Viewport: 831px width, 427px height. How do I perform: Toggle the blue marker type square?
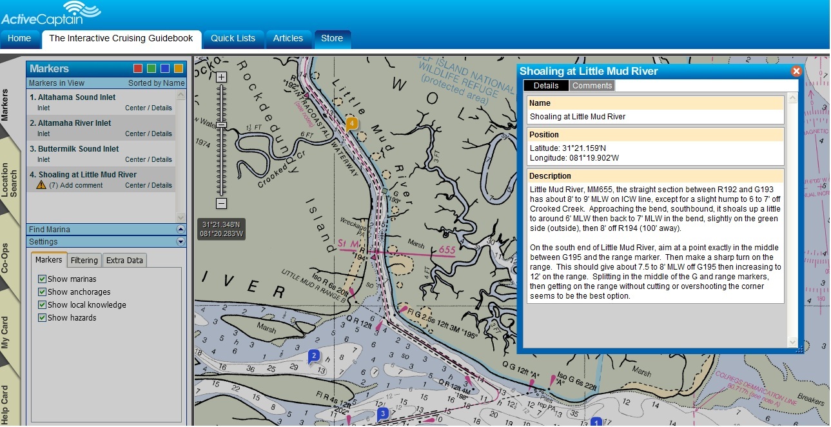point(165,68)
